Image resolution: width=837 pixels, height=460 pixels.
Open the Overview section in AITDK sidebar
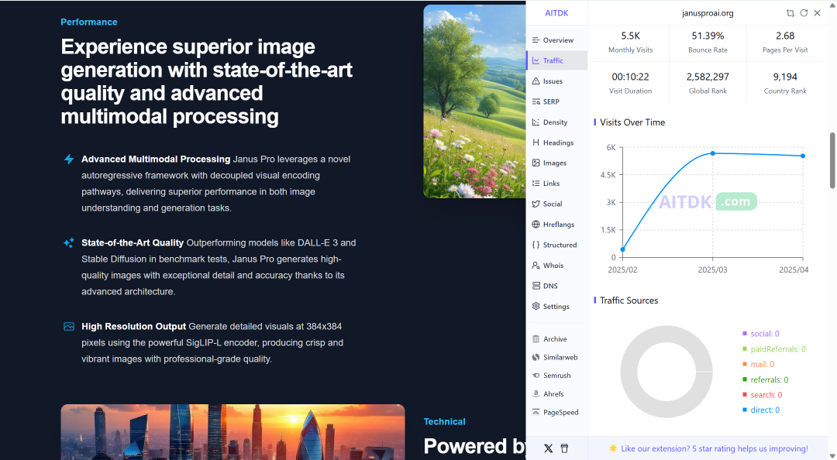(556, 40)
